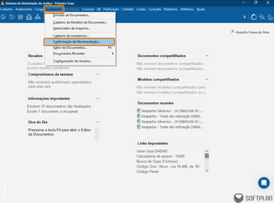Click the two-users icon in toolbar
This screenshot has height=203, width=274.
[x=262, y=17]
